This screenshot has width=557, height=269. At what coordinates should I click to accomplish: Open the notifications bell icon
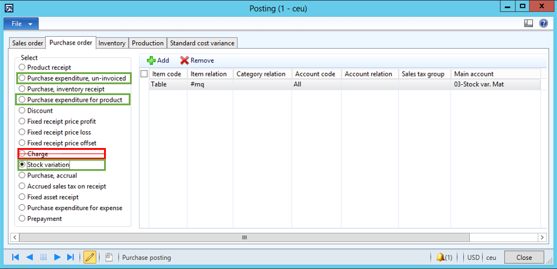(x=441, y=257)
